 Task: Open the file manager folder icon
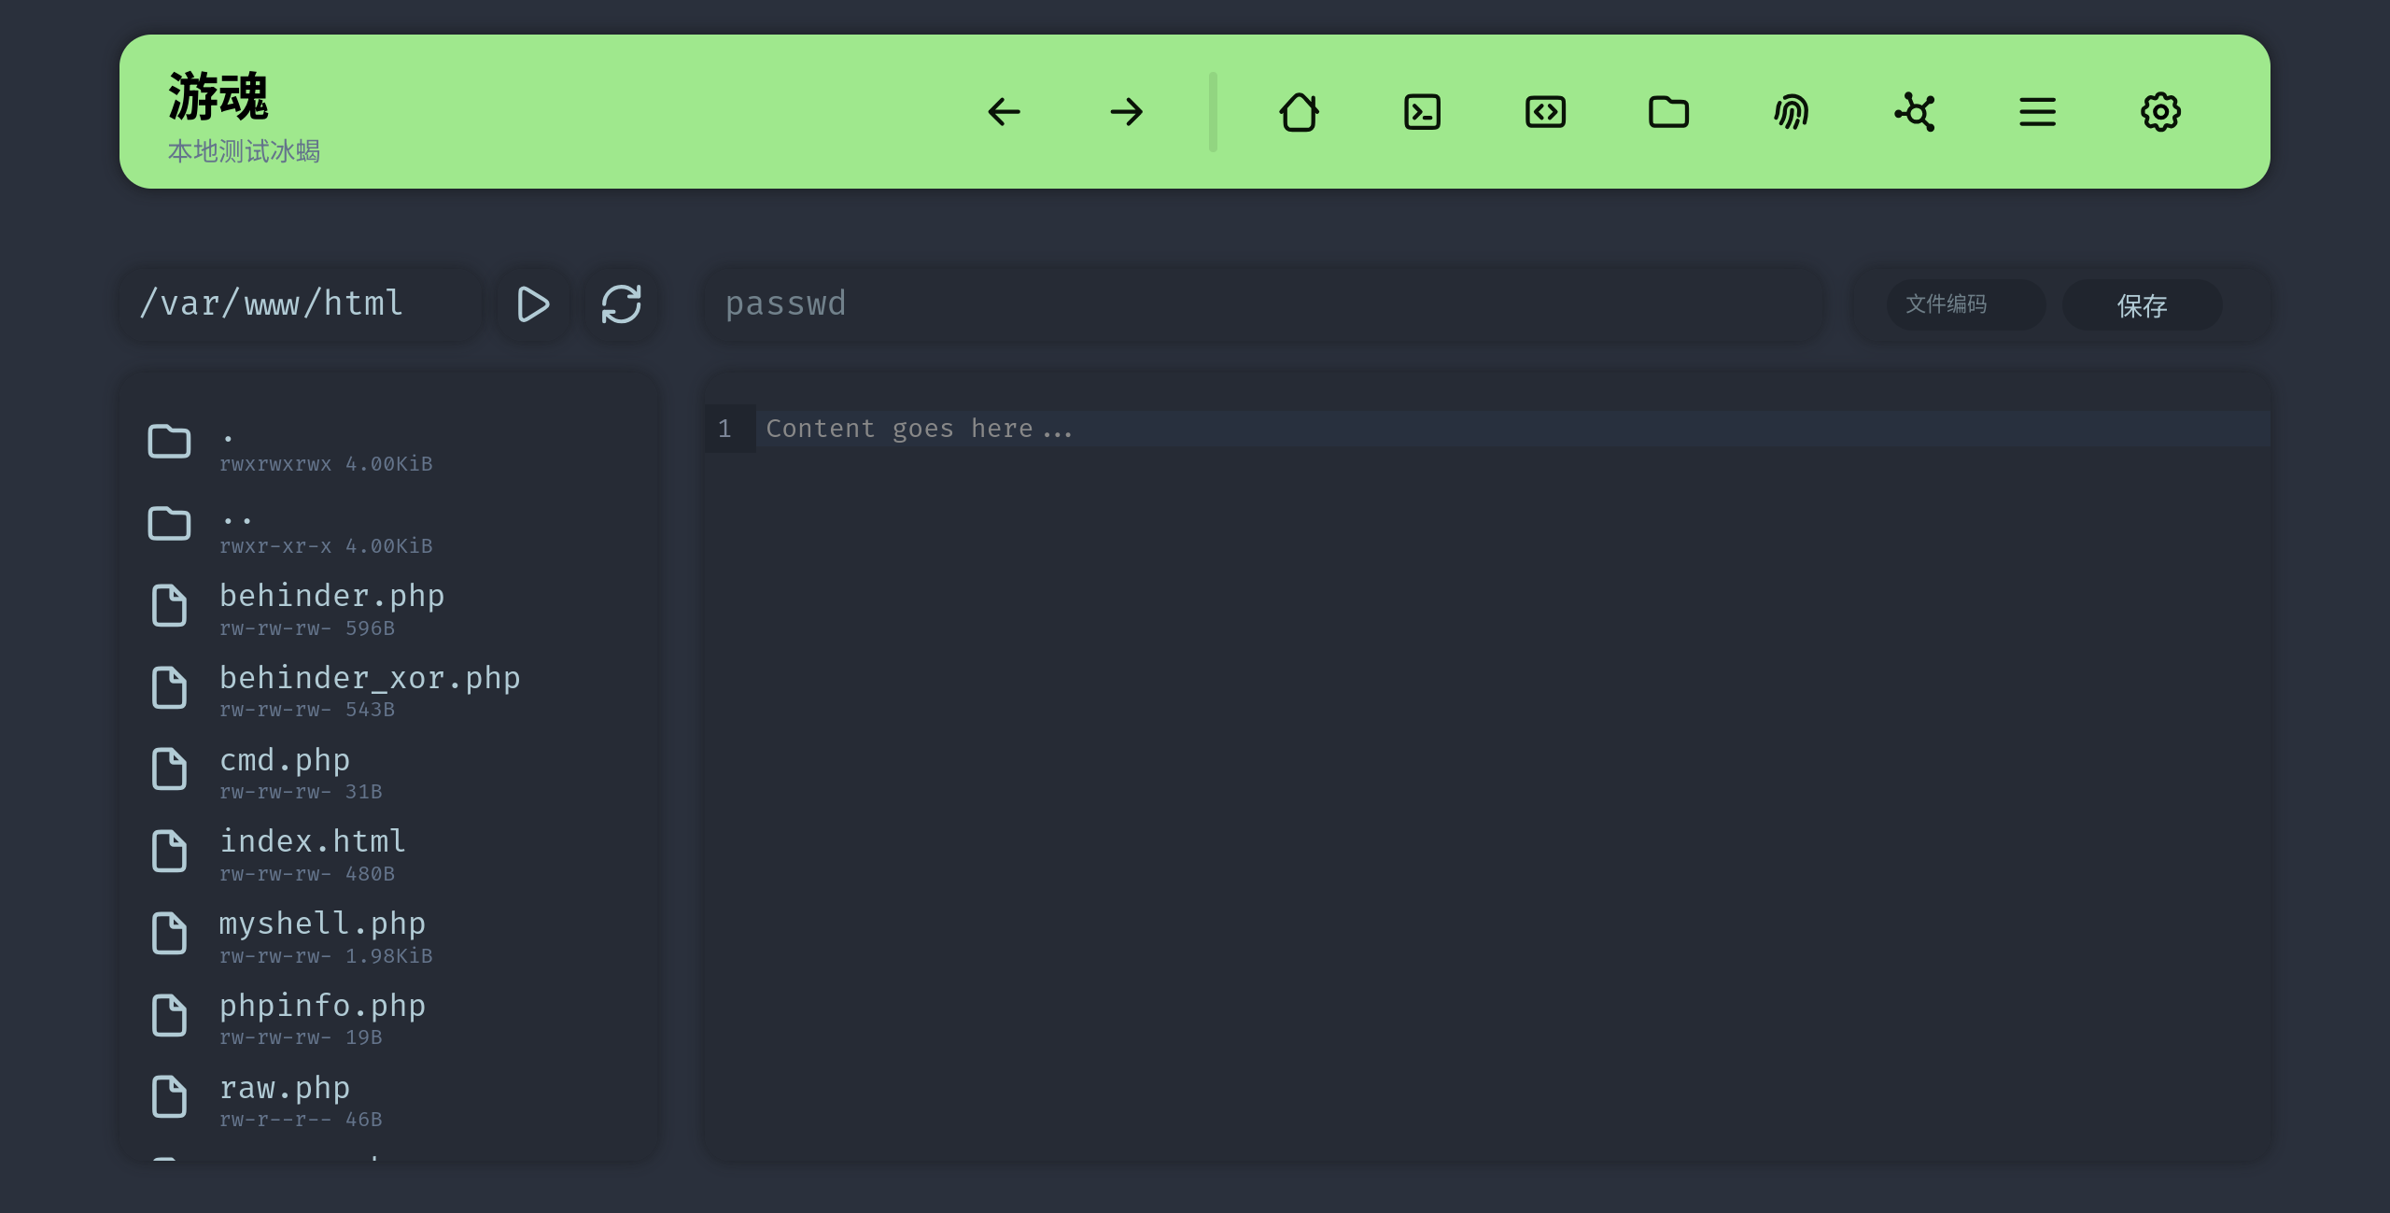[1668, 112]
